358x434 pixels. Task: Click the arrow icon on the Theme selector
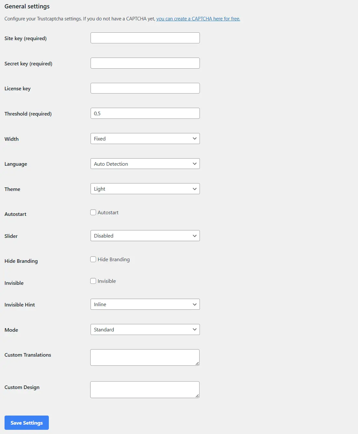[194, 189]
